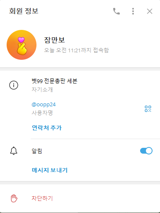Click the notification bell icon
The width and height of the screenshot is (160, 213).
click(x=14, y=151)
